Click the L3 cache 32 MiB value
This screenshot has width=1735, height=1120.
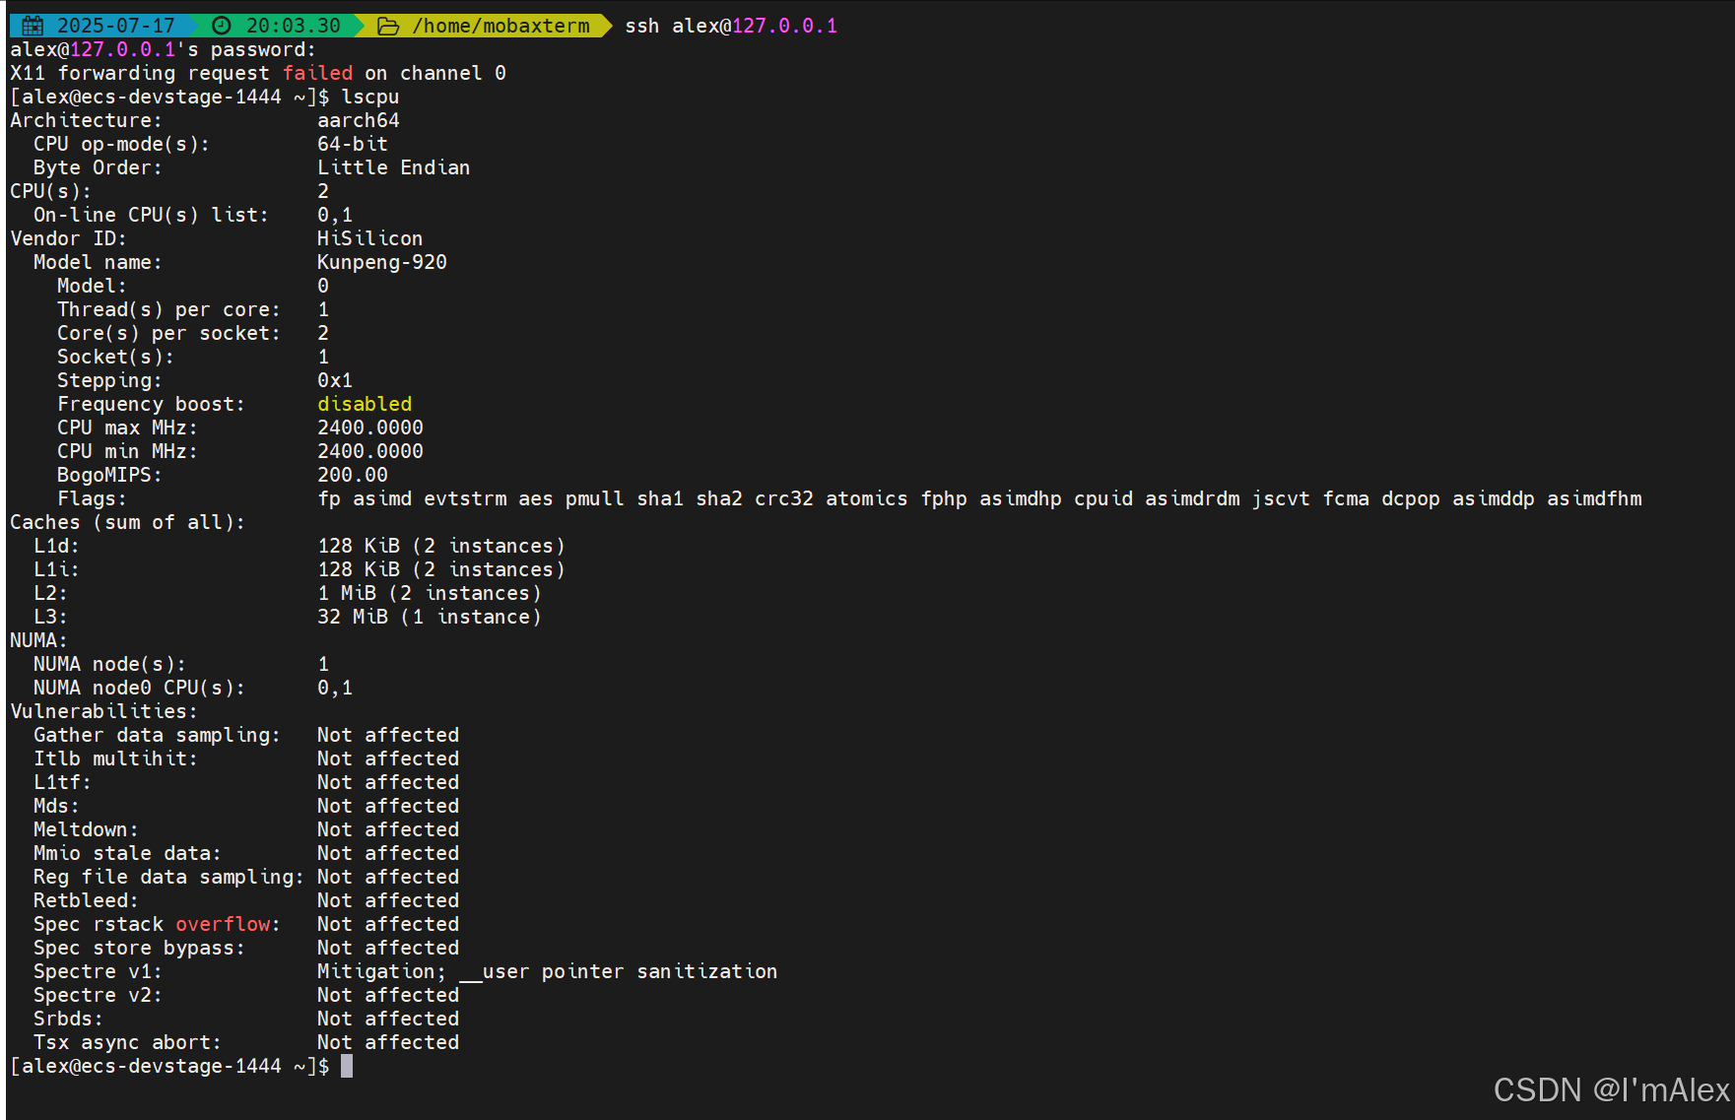tap(429, 617)
